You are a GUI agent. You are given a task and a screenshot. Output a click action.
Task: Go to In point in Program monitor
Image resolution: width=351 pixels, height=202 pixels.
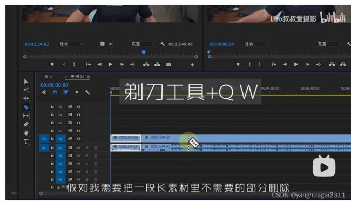point(274,64)
